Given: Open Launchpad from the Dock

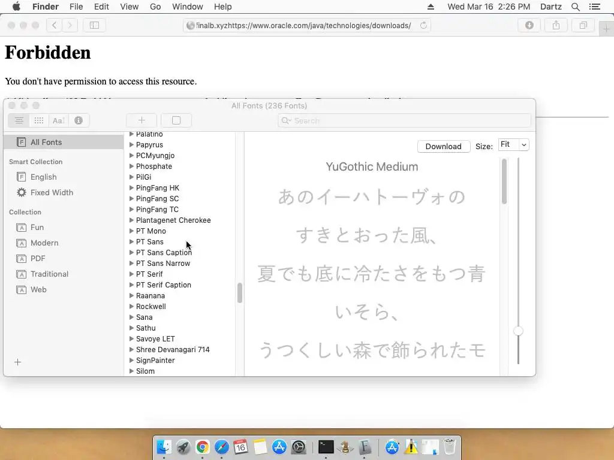Looking at the screenshot, I should pyautogui.click(x=183, y=447).
